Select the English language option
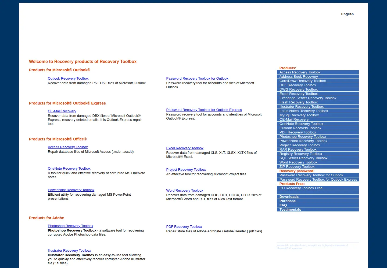The width and height of the screenshot is (387, 268). click(x=347, y=14)
